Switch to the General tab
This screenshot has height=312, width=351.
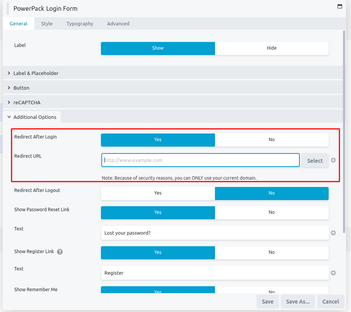(x=18, y=24)
